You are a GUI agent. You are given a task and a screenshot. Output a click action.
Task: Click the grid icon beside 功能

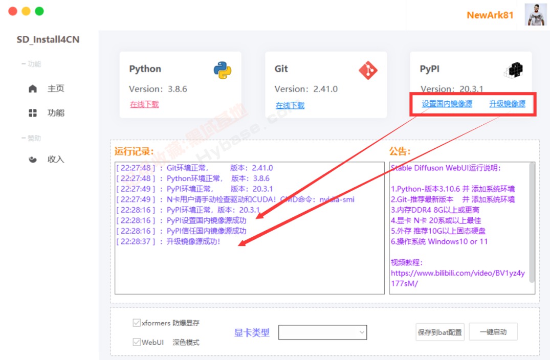33,113
